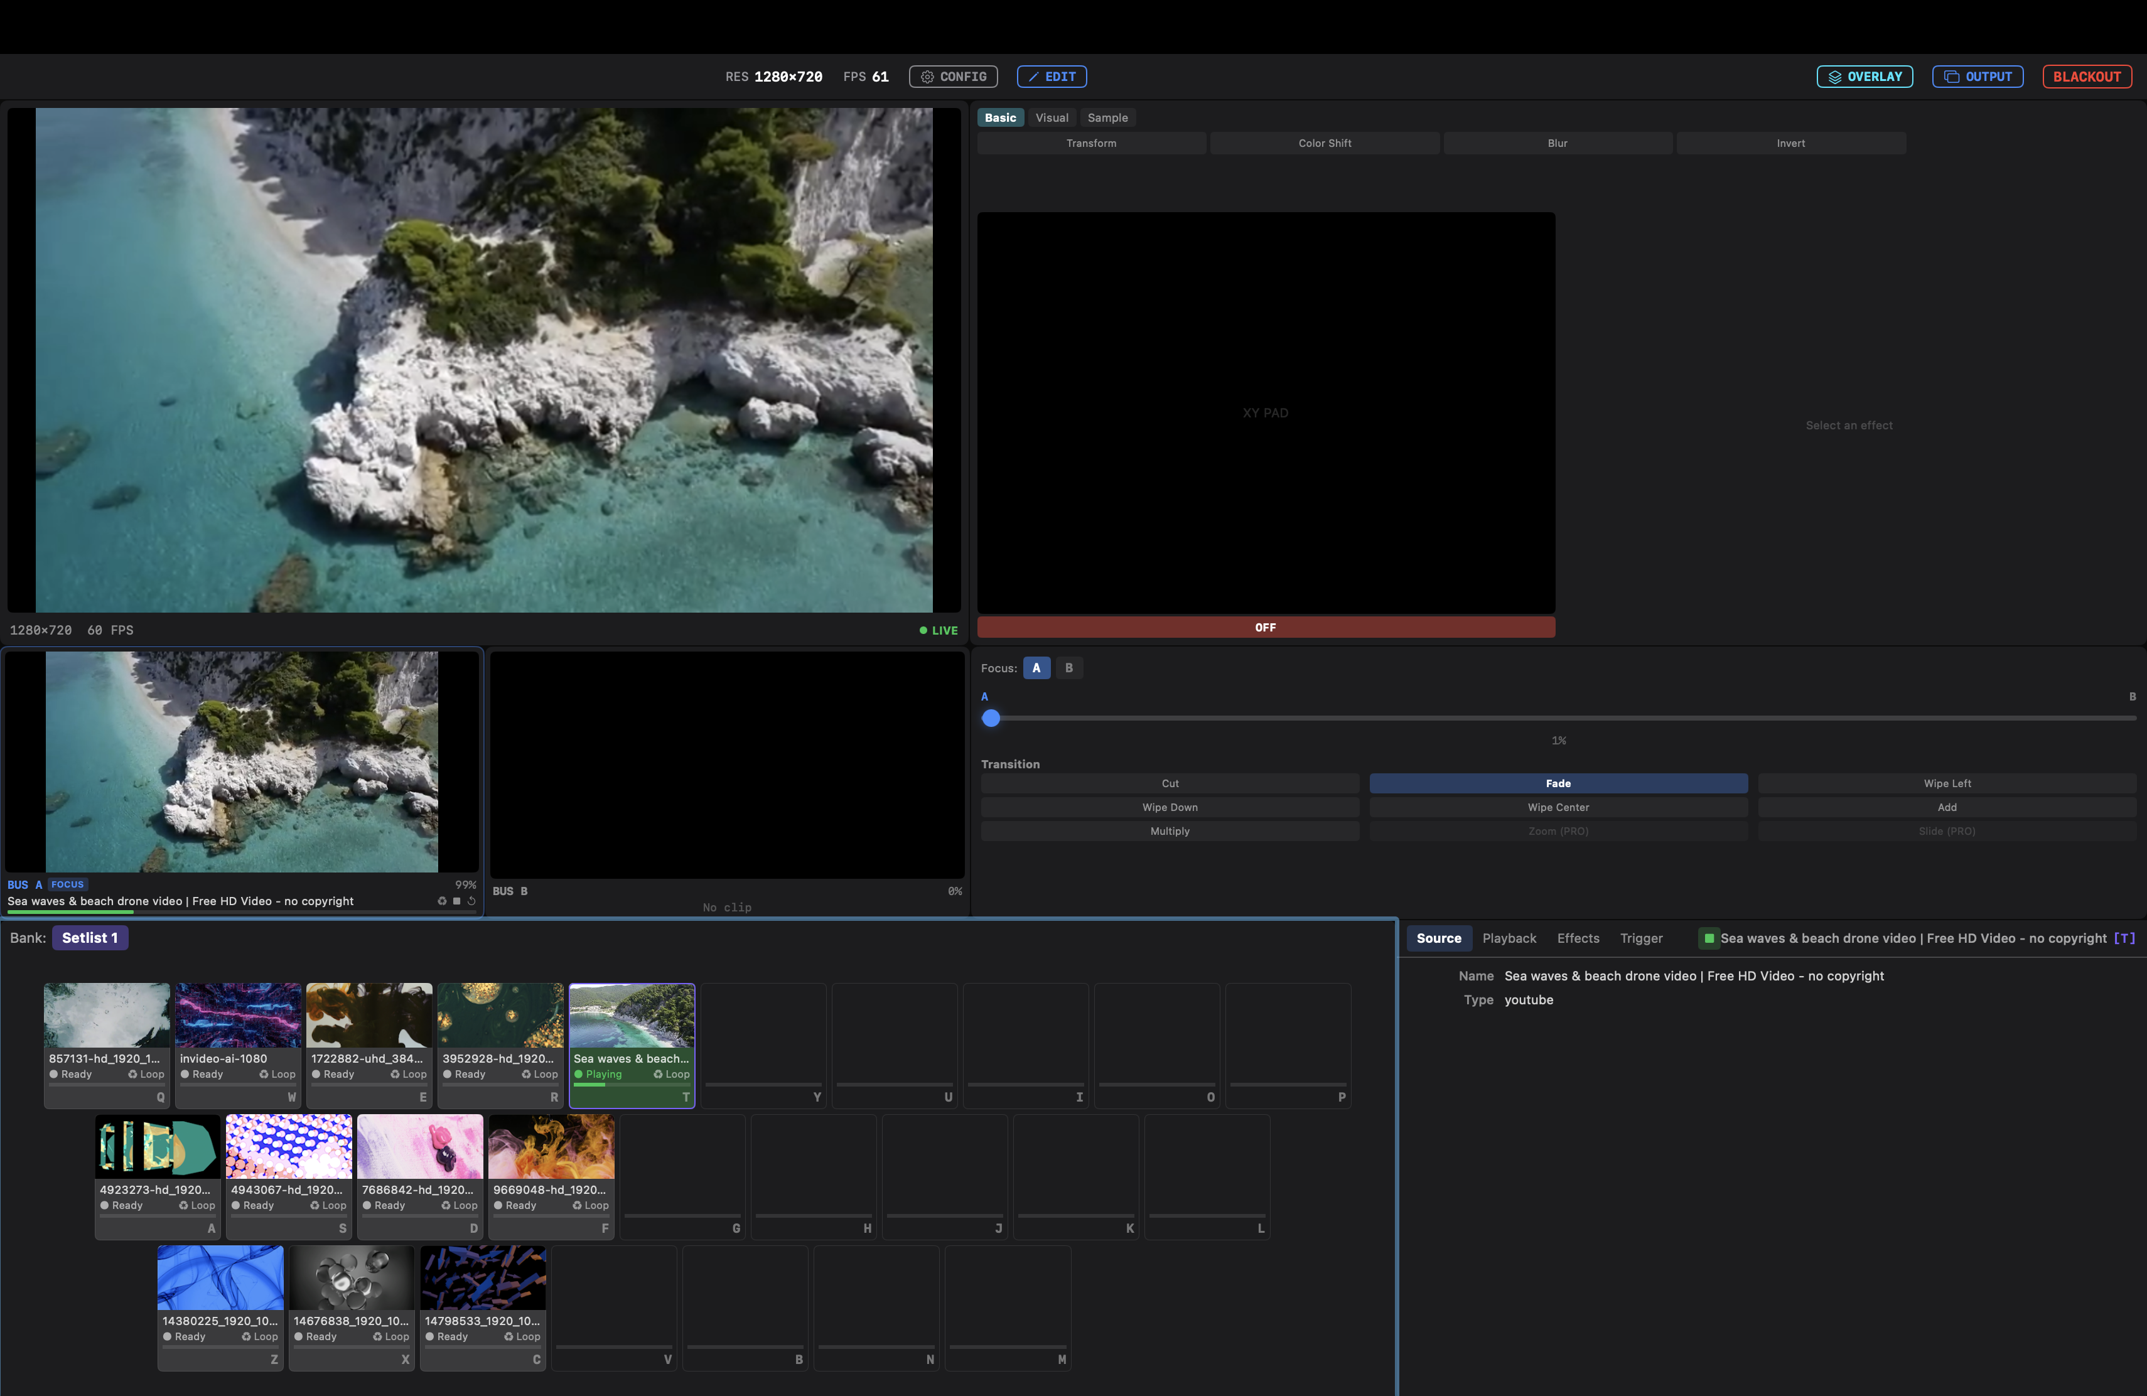Turn off the effect OFF bar
Viewport: 2147px width, 1396px height.
click(1265, 627)
